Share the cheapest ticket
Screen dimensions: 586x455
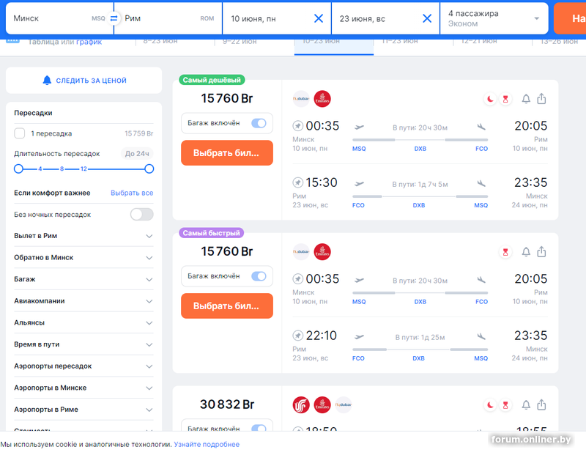coord(541,99)
